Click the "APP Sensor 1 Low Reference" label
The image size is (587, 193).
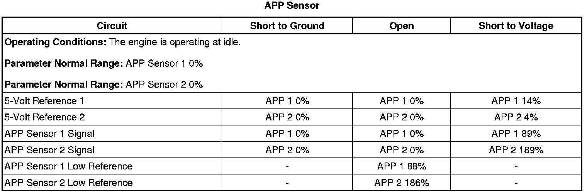[68, 166]
